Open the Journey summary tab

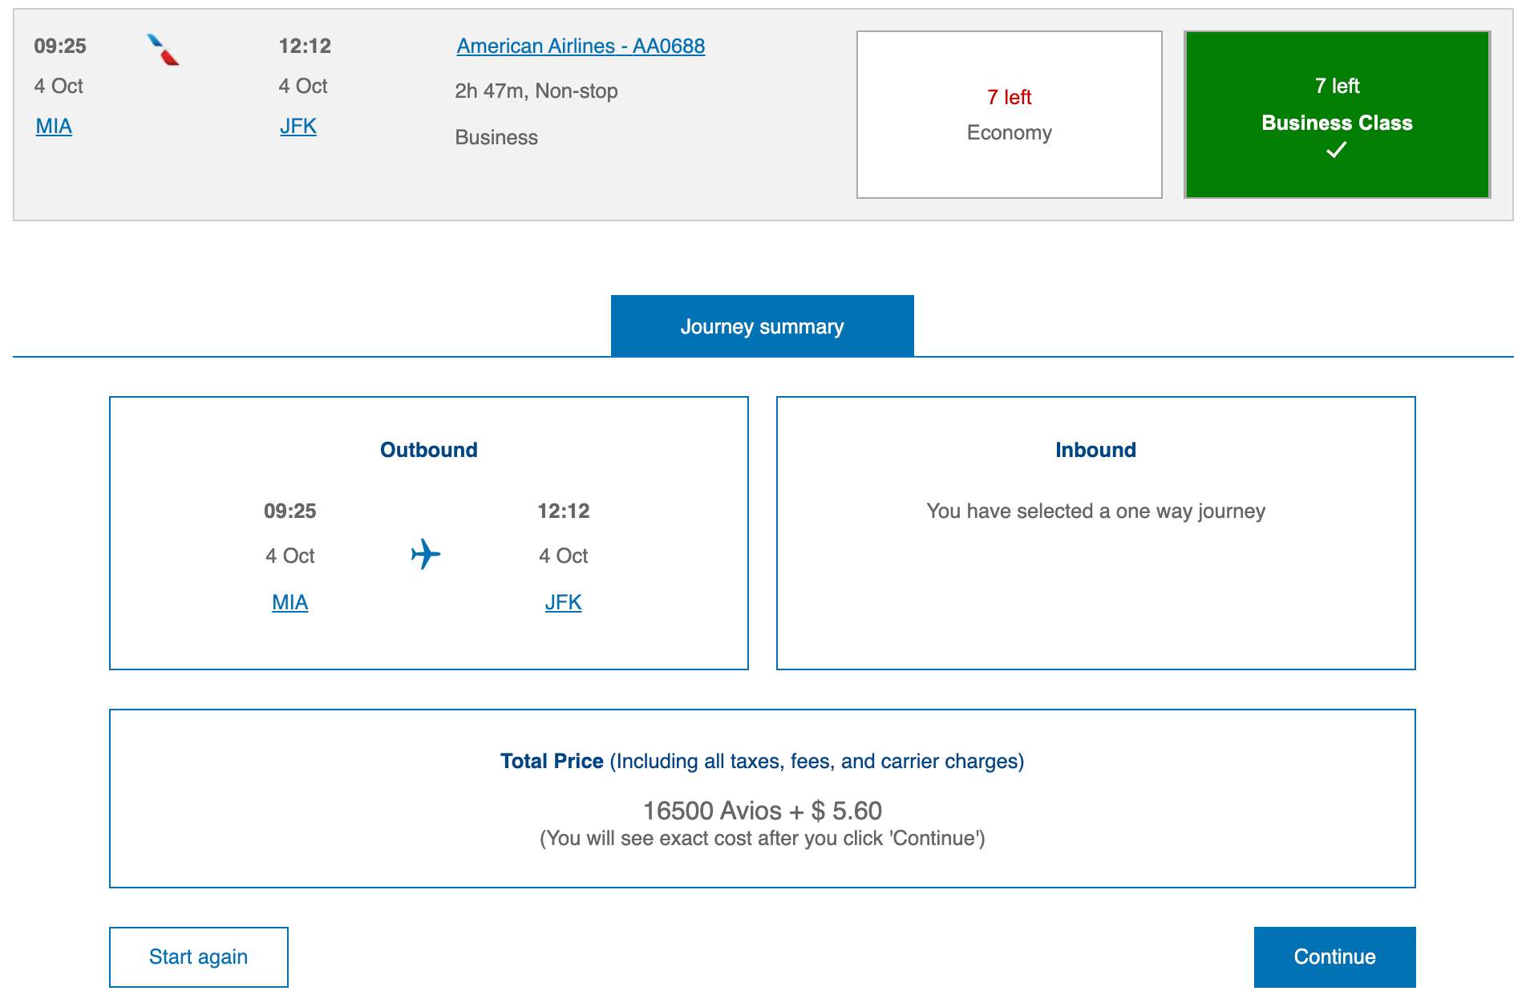(762, 326)
